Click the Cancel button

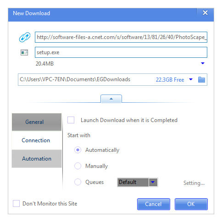coord(154,204)
